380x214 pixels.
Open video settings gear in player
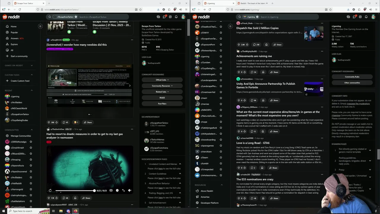pos(117,191)
